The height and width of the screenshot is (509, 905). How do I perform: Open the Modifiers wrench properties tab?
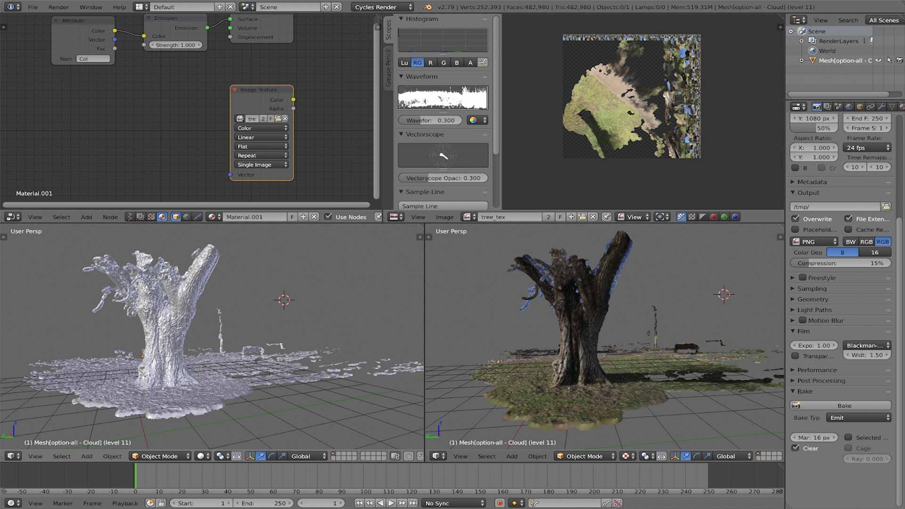coord(881,107)
